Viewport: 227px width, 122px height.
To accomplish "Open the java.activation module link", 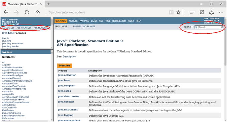I will coord(67,75).
